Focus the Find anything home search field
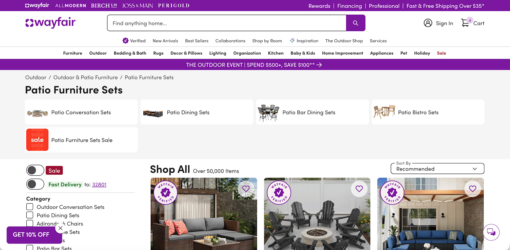The image size is (510, 250). [x=227, y=23]
